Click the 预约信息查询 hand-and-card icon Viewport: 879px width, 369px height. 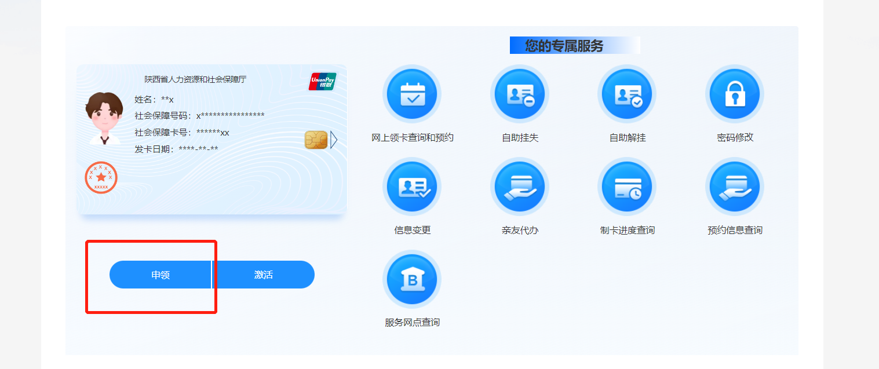(734, 187)
